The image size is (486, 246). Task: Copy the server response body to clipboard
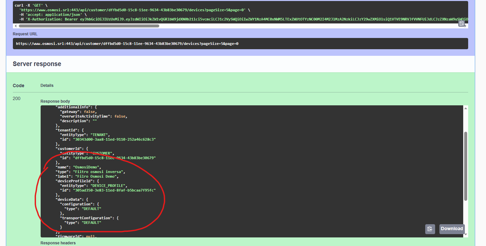430,229
